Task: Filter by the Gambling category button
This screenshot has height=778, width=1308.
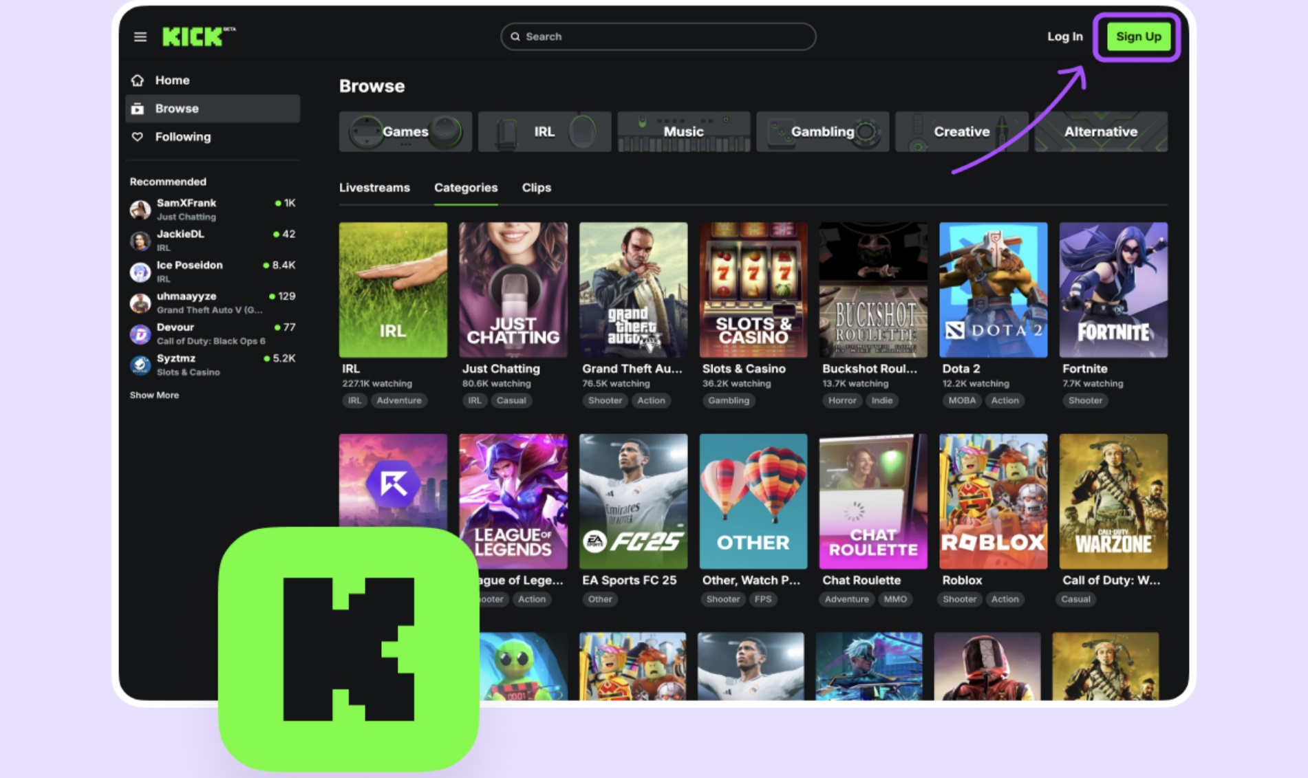Action: 822,131
